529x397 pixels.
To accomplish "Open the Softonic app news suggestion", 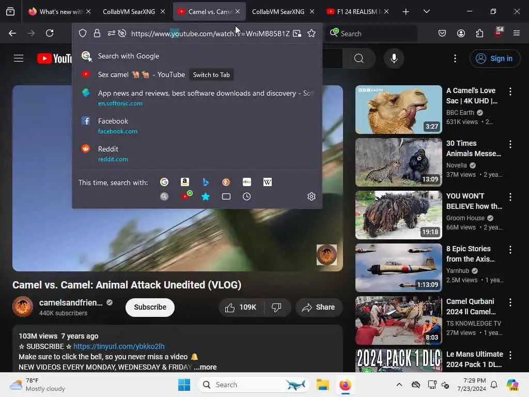I will point(197,98).
